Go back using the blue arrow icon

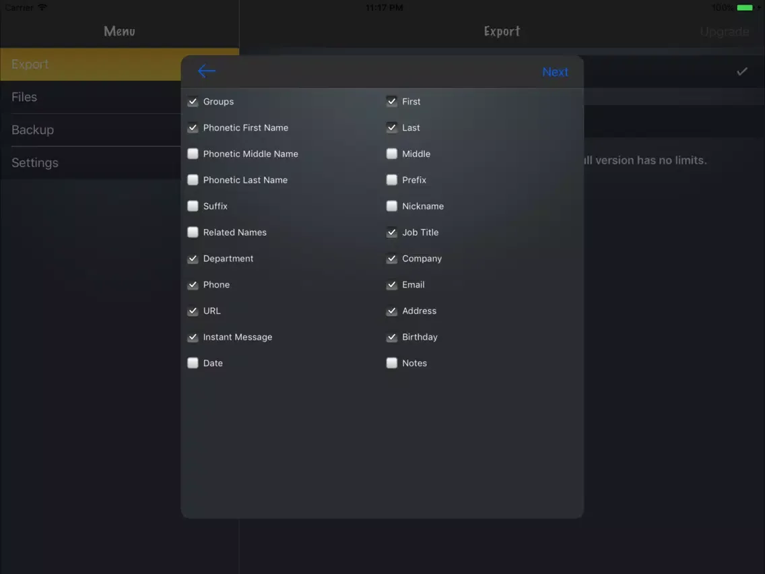(x=206, y=71)
